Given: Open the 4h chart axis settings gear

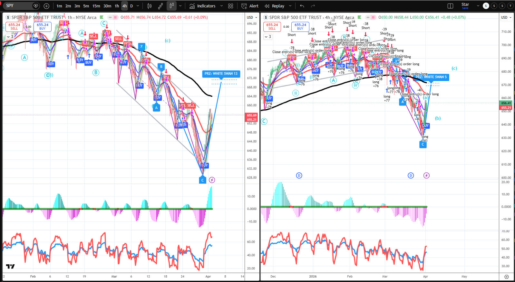Looking at the screenshot, I should pyautogui.click(x=507, y=277).
